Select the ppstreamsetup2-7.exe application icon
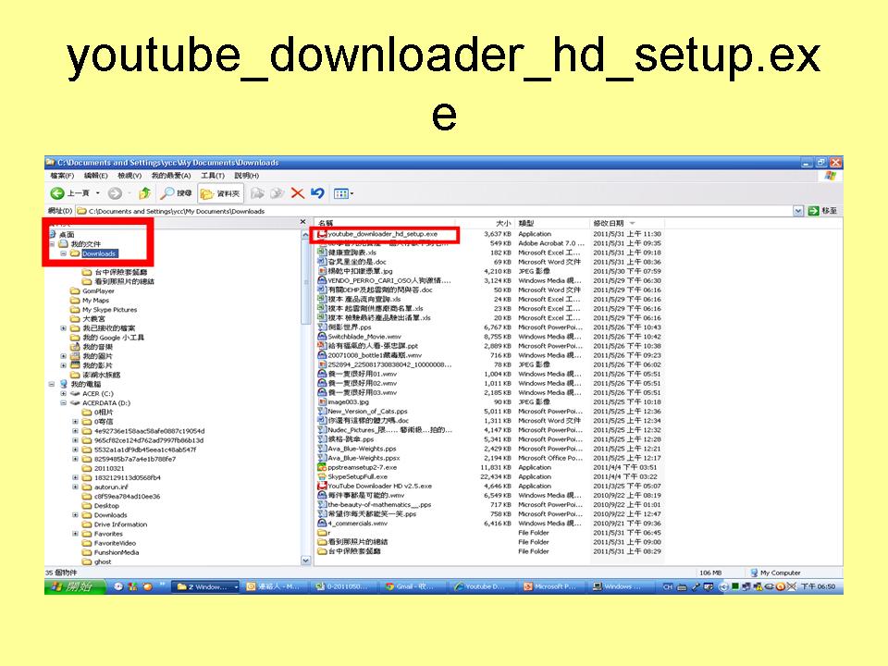This screenshot has width=888, height=666. [x=322, y=467]
